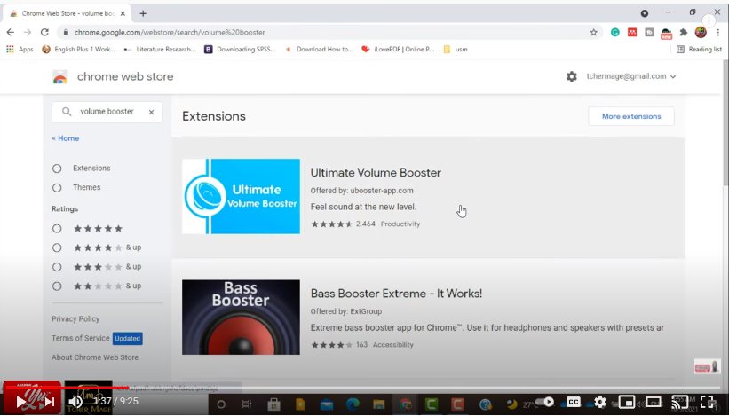Show the video info card icon

[x=709, y=20]
